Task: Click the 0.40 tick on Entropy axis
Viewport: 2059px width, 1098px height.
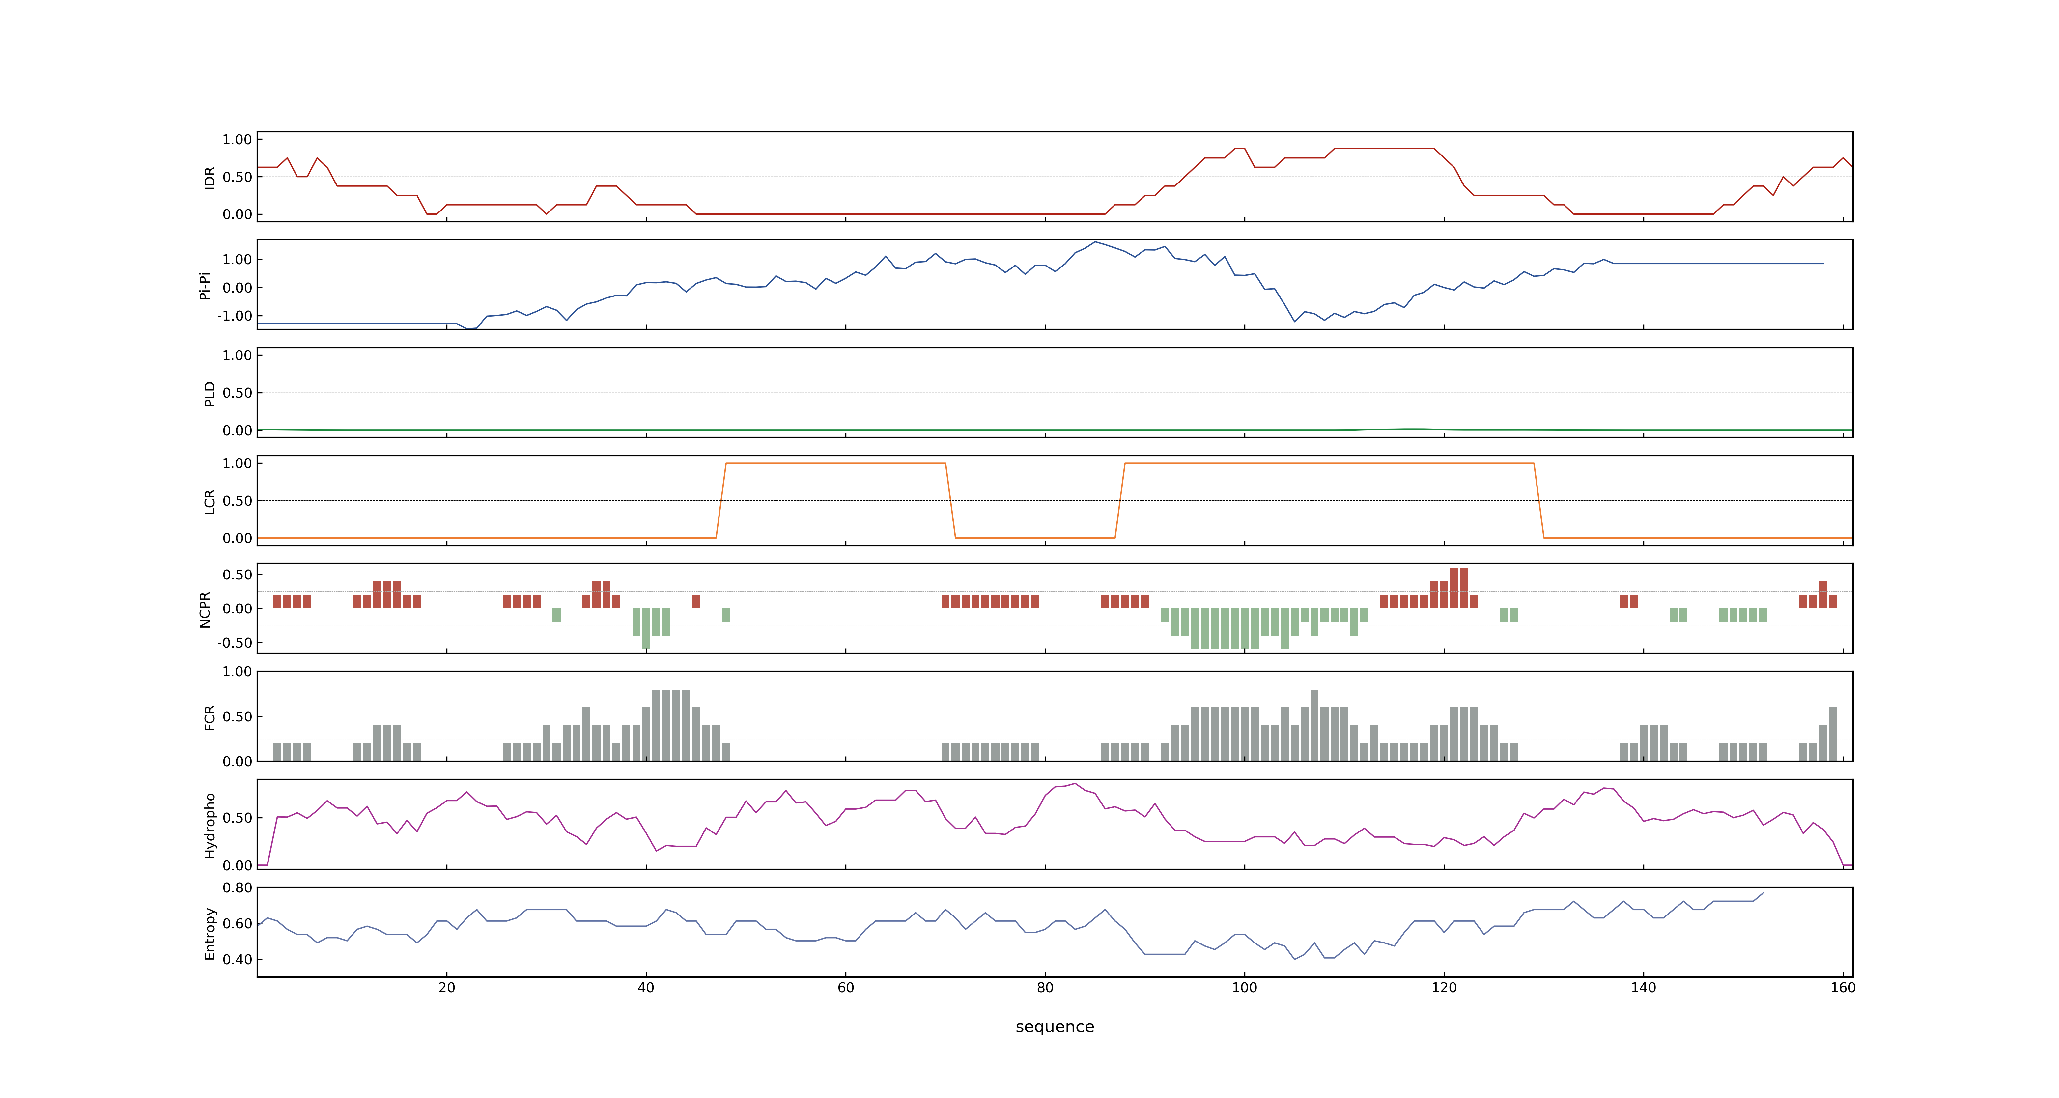Action: (x=238, y=960)
